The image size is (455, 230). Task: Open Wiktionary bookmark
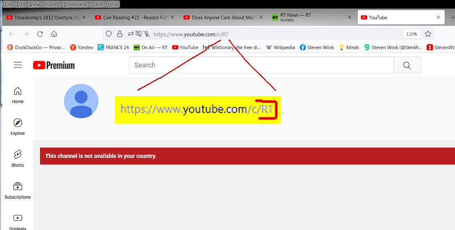232,47
